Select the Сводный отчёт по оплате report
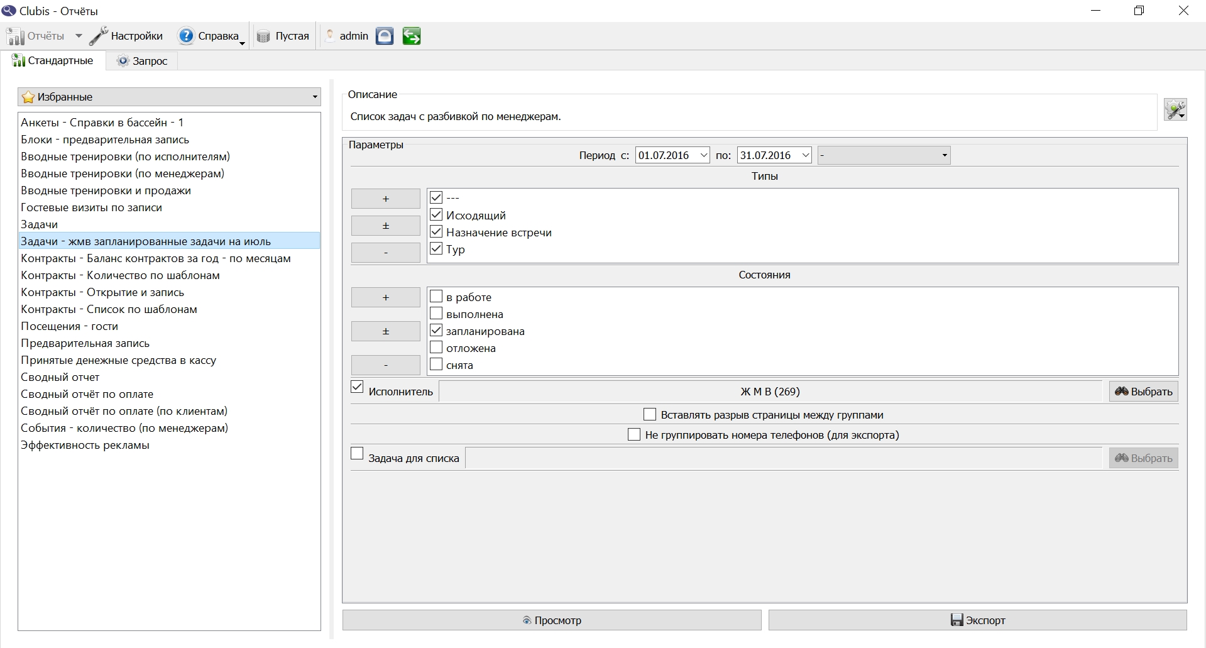Screen dimensions: 1206x648 (169, 394)
